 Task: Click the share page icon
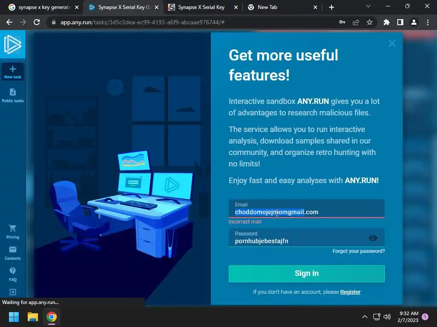(356, 22)
